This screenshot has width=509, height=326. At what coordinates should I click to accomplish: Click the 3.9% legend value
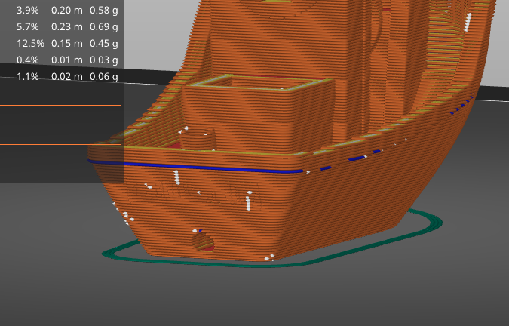click(x=28, y=11)
